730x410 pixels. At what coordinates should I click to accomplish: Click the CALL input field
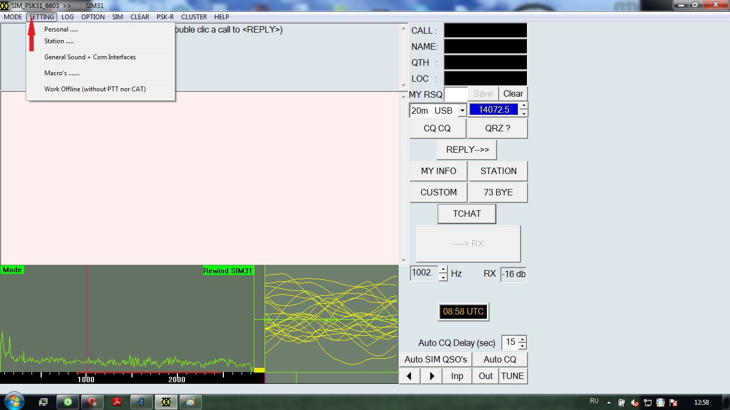[485, 30]
